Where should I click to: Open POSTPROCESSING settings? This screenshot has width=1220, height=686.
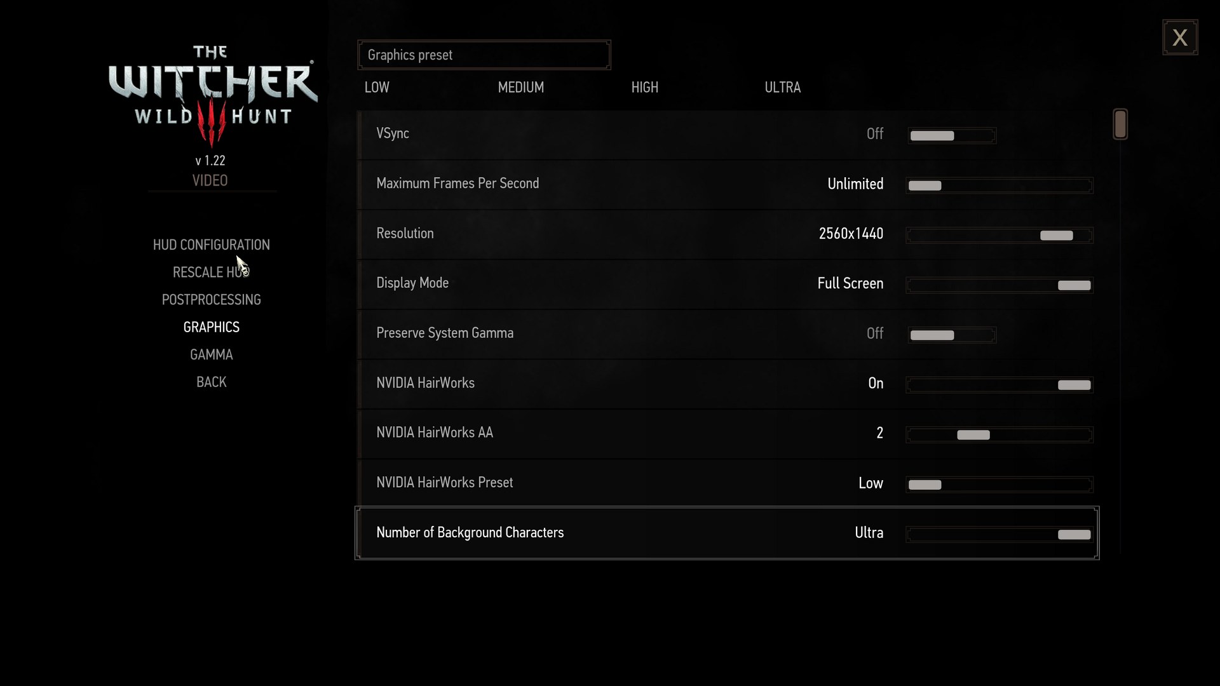pyautogui.click(x=211, y=299)
